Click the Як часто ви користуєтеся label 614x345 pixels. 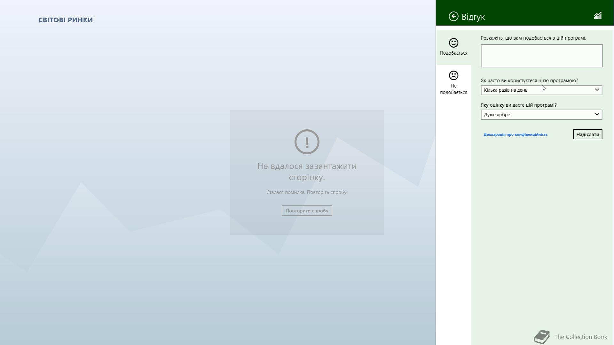(529, 80)
